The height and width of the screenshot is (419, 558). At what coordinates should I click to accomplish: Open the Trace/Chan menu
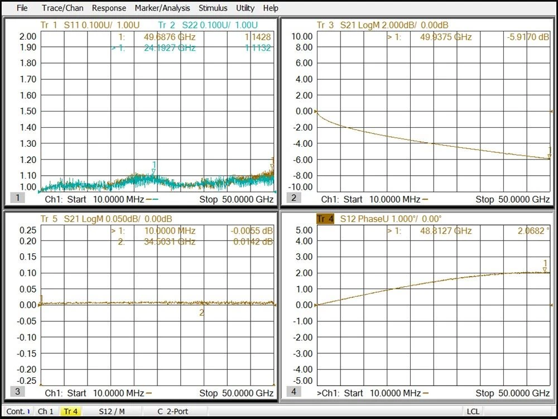point(62,8)
